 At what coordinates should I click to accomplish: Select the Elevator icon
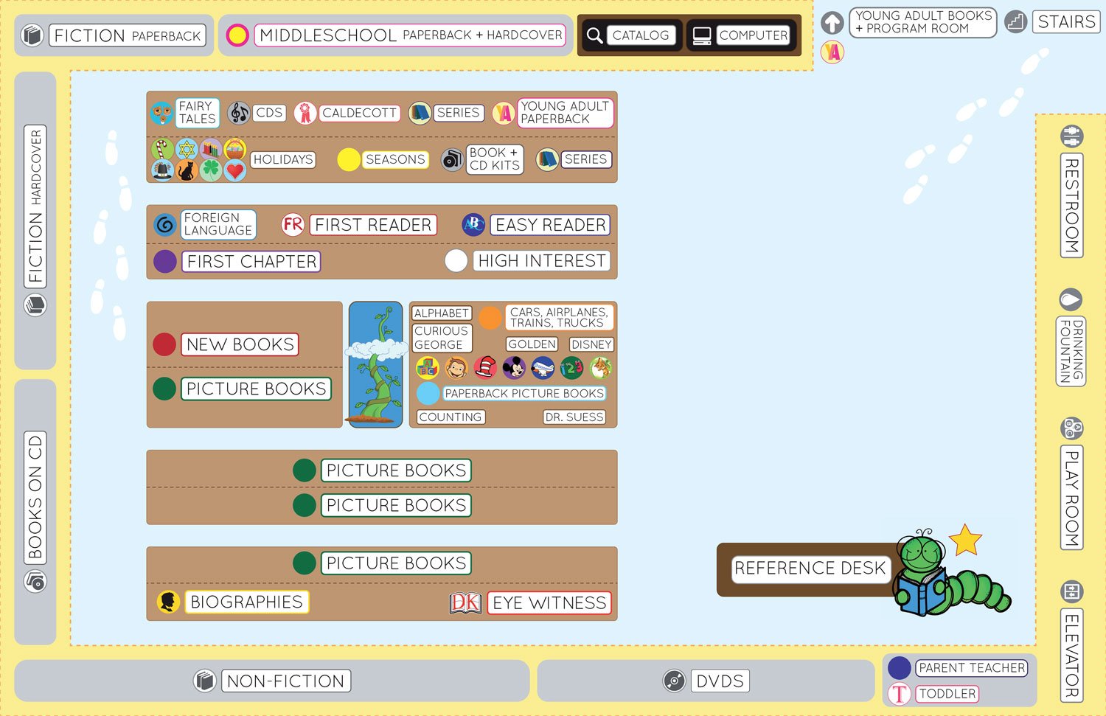point(1071,591)
